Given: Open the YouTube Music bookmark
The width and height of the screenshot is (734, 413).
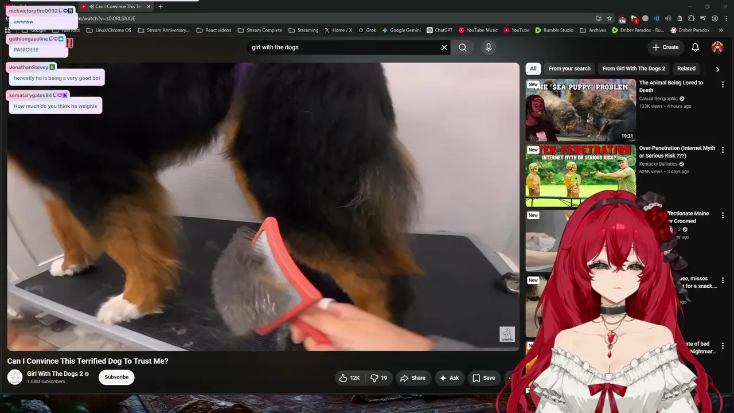Looking at the screenshot, I should pos(478,30).
